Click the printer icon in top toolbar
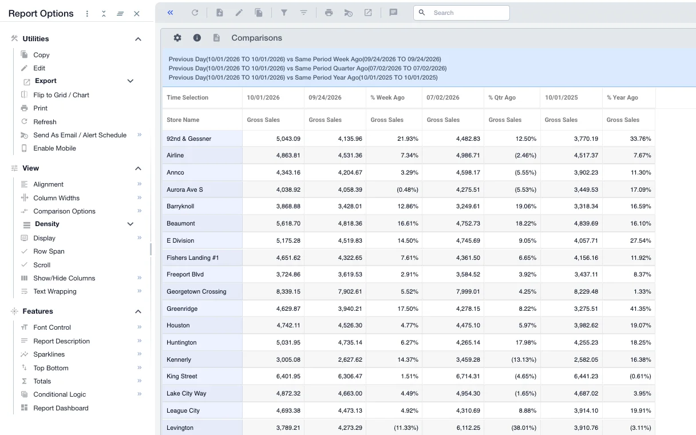The width and height of the screenshot is (696, 435). (x=329, y=13)
